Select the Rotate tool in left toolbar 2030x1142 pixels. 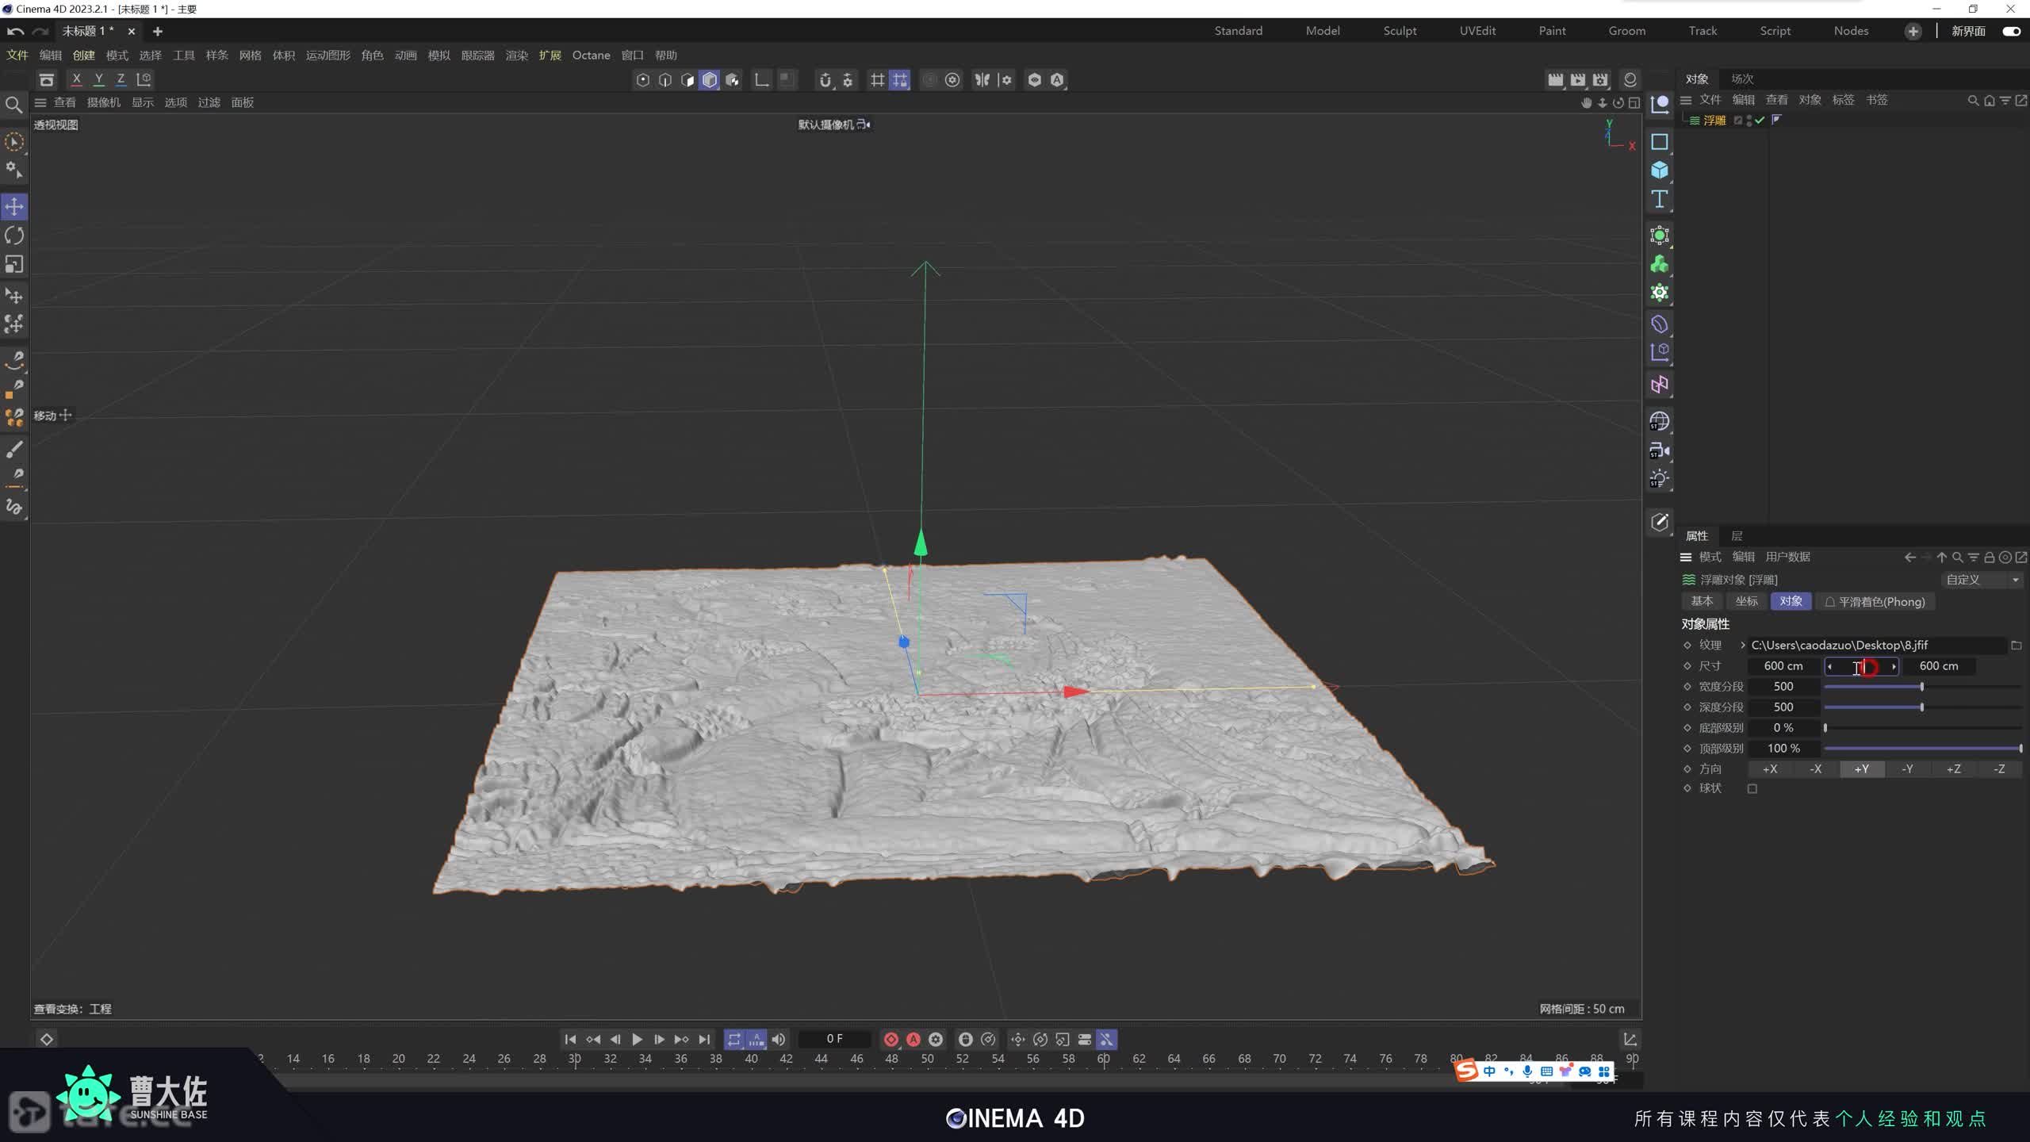14,236
